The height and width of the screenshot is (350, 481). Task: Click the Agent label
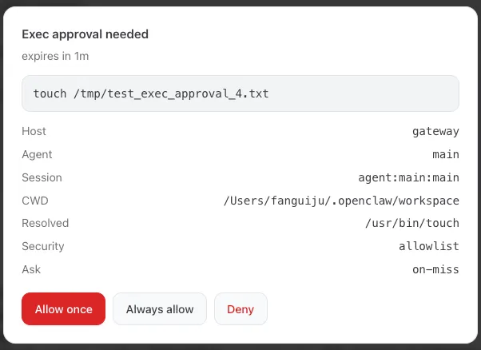[38, 154]
